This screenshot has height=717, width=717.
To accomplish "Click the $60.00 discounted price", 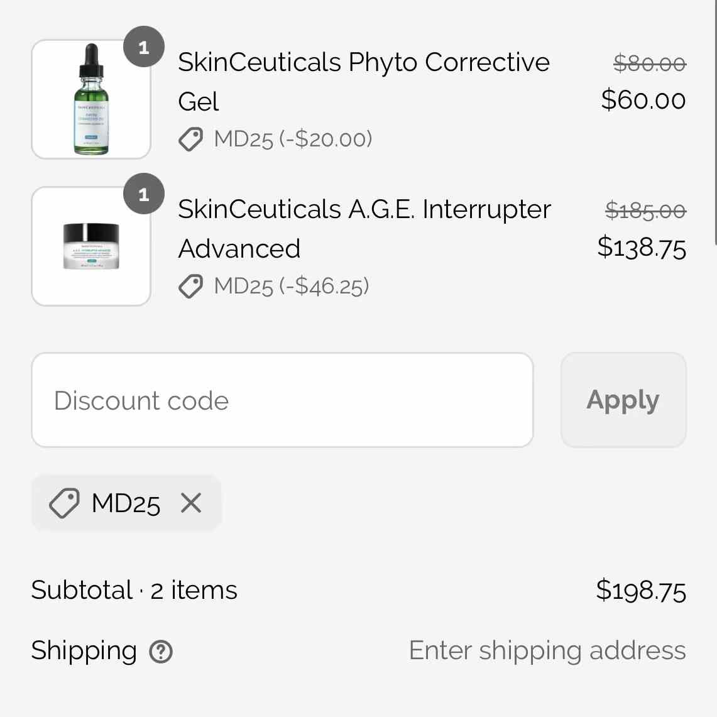I will [643, 99].
